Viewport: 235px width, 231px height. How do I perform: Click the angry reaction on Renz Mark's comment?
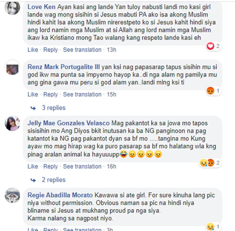210,91
